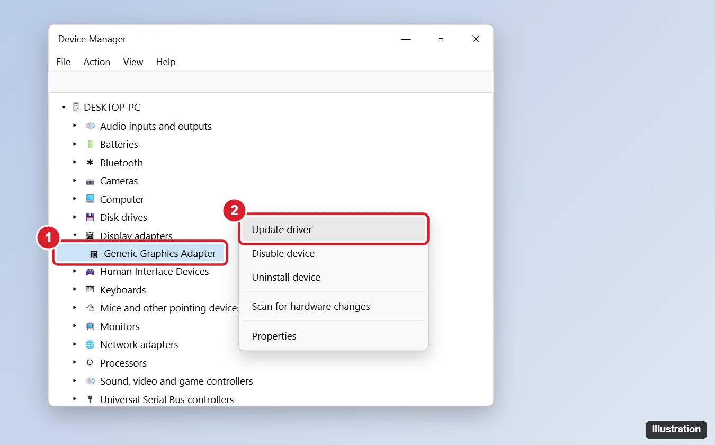715x445 pixels.
Task: Click the Processors icon
Action: (x=90, y=363)
